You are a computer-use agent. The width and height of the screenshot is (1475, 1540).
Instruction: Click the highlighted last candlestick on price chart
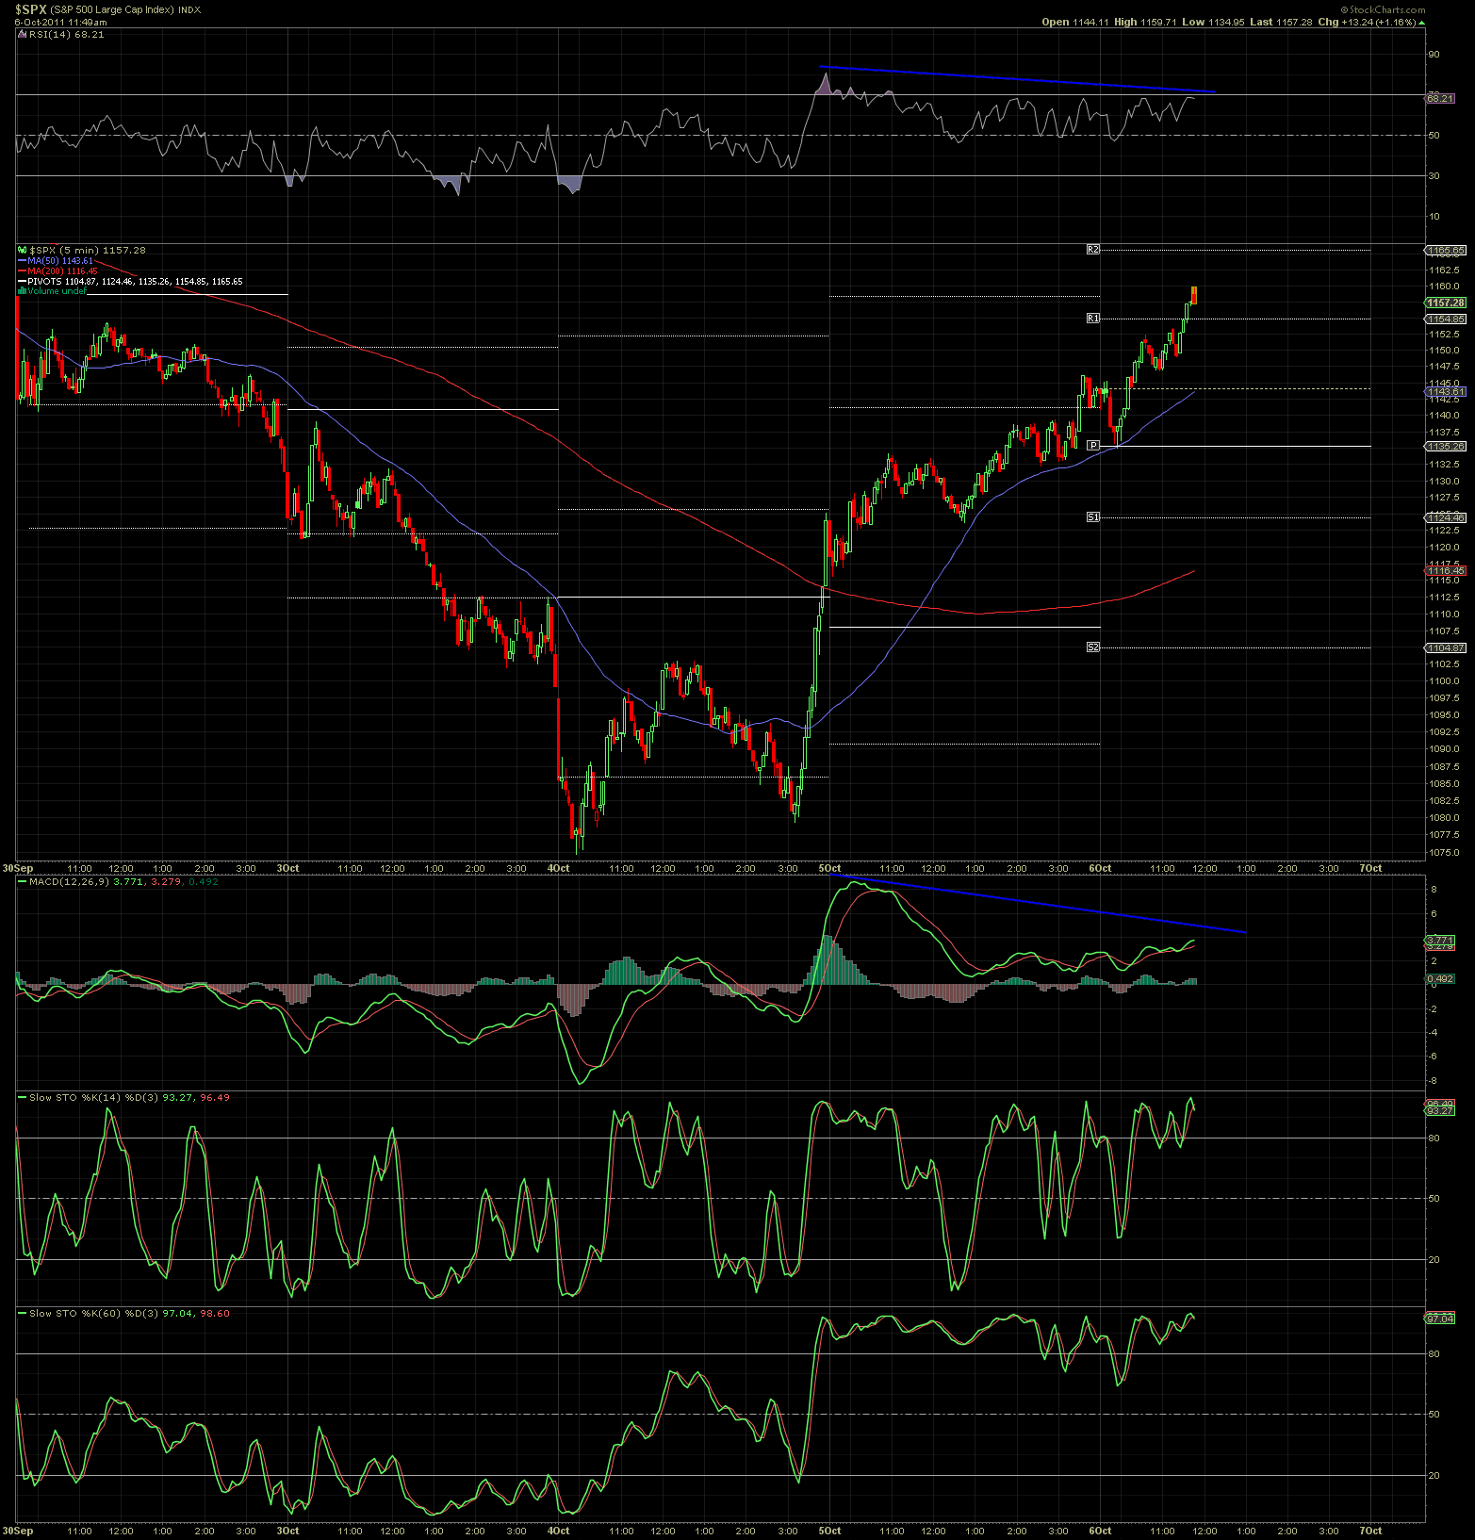1194,295
